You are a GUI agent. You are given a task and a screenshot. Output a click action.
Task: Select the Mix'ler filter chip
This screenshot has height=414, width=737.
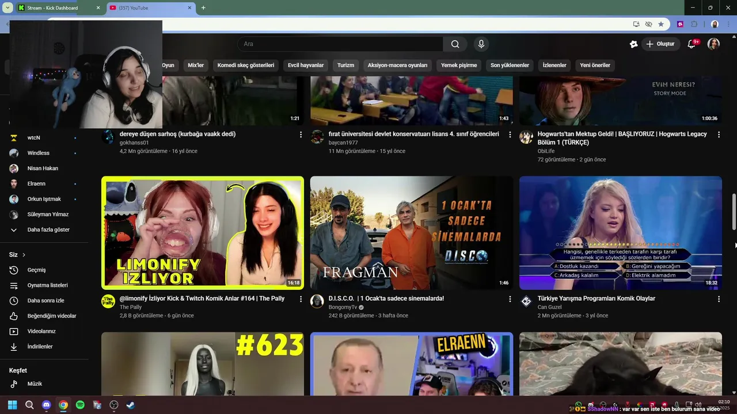(x=196, y=66)
